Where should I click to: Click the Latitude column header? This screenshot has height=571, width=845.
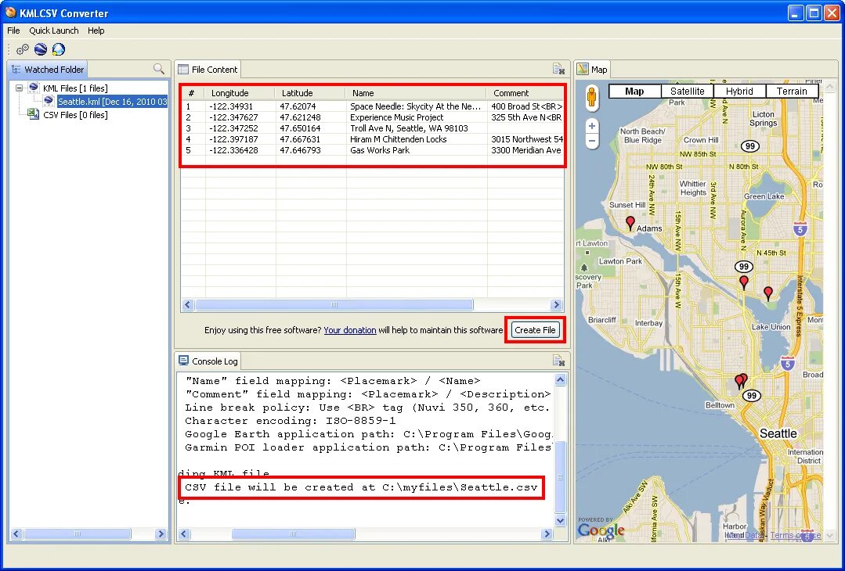coord(311,93)
